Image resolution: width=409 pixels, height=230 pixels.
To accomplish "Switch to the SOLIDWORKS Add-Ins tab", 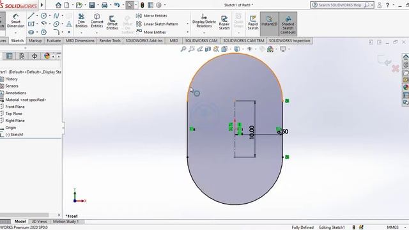I will pyautogui.click(x=144, y=41).
